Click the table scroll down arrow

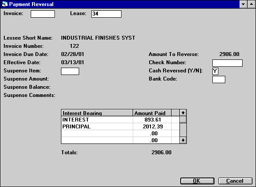coord(183,140)
